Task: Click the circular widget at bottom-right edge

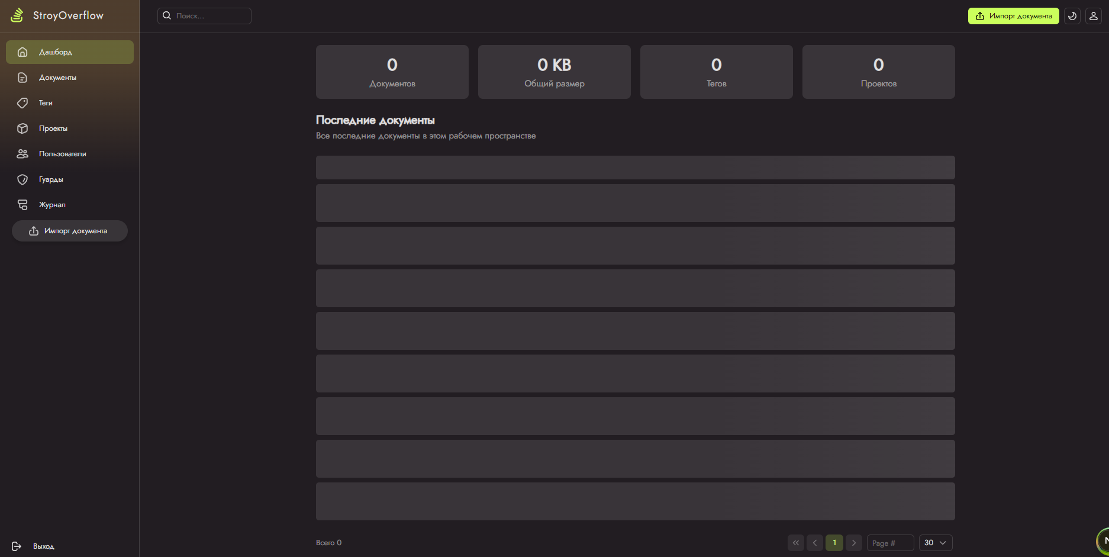Action: [x=1103, y=540]
